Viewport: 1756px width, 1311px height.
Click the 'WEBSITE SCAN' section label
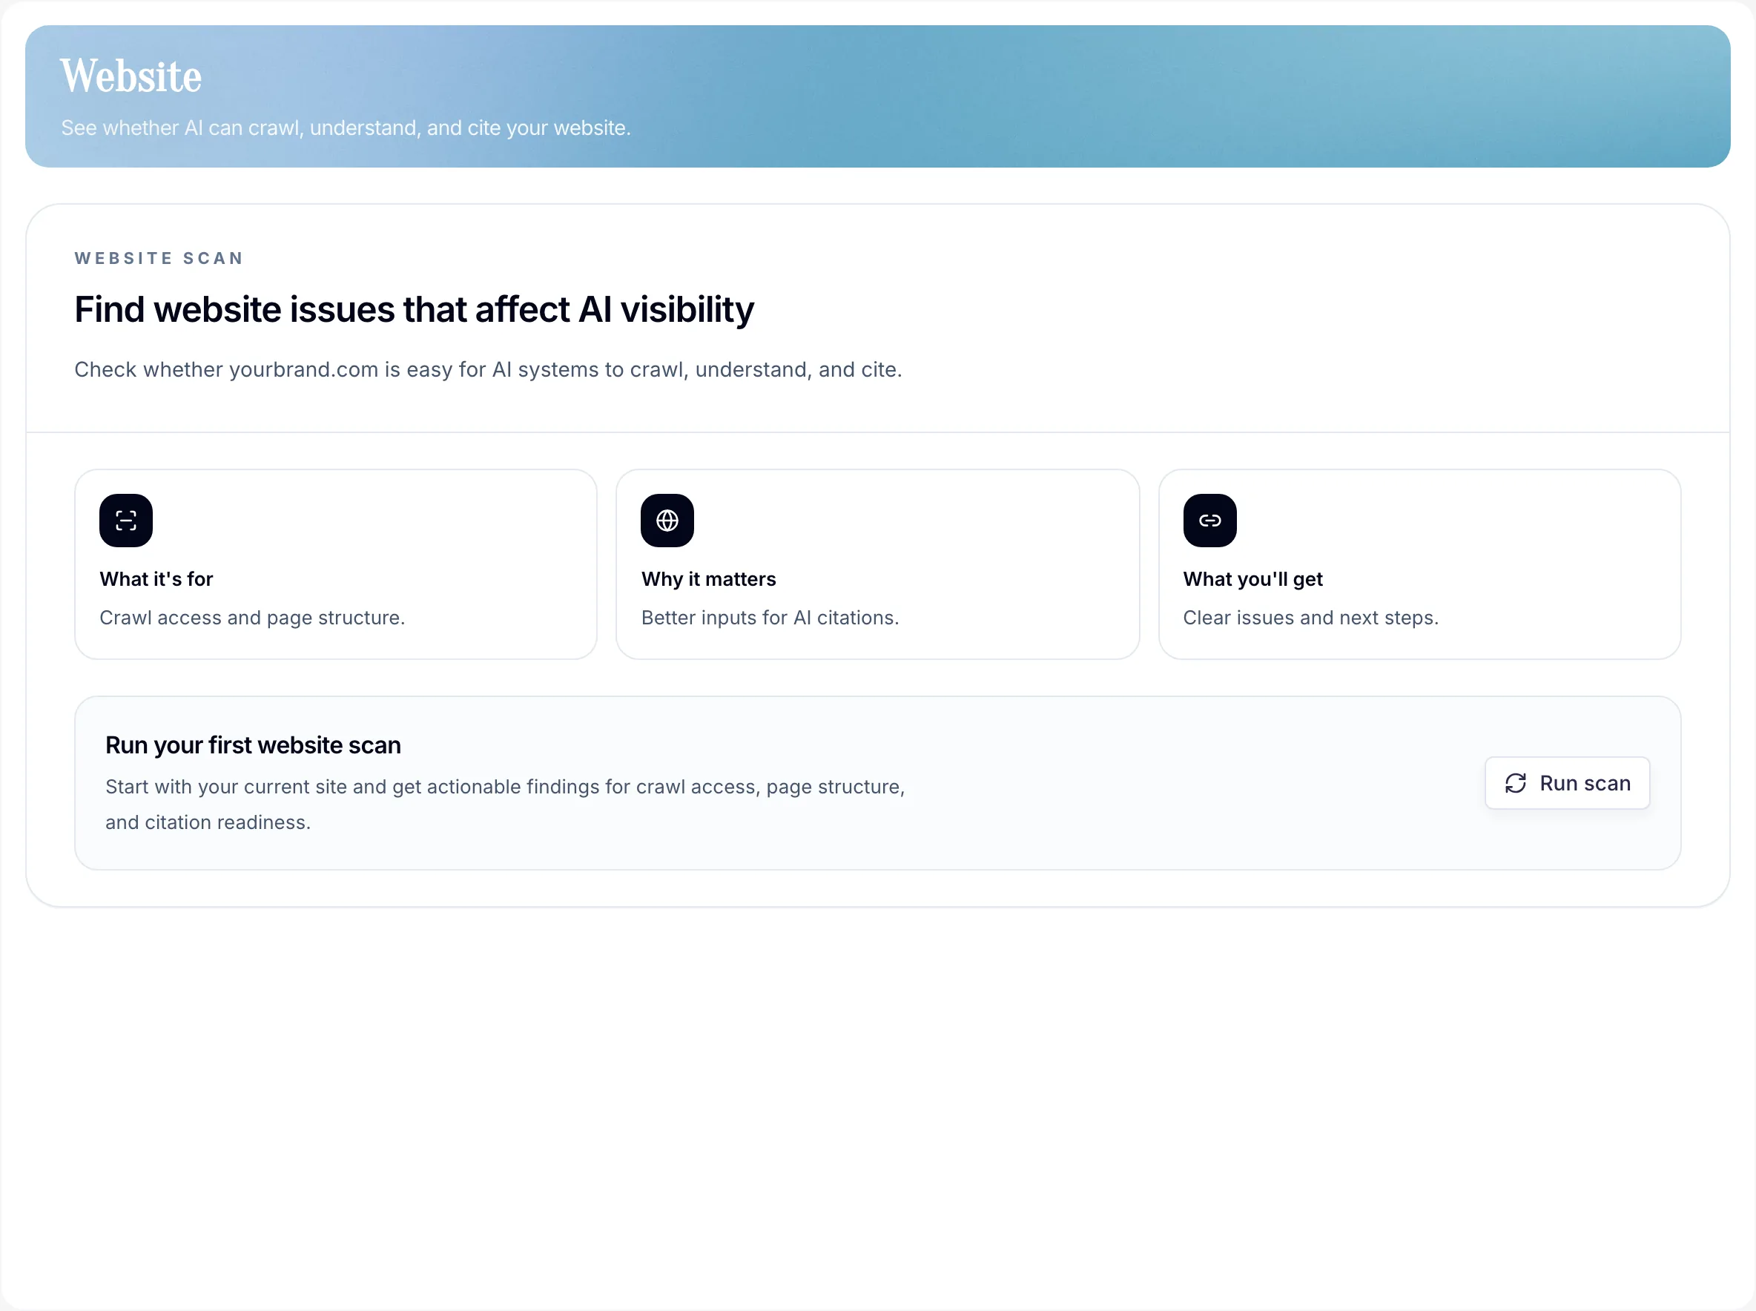coord(159,258)
